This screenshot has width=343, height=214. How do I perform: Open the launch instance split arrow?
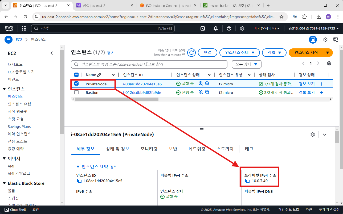pyautogui.click(x=328, y=53)
